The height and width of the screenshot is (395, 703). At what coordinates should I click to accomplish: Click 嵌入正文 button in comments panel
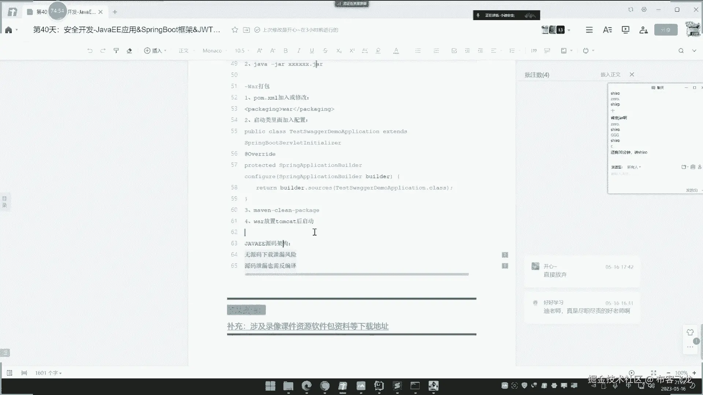[610, 75]
